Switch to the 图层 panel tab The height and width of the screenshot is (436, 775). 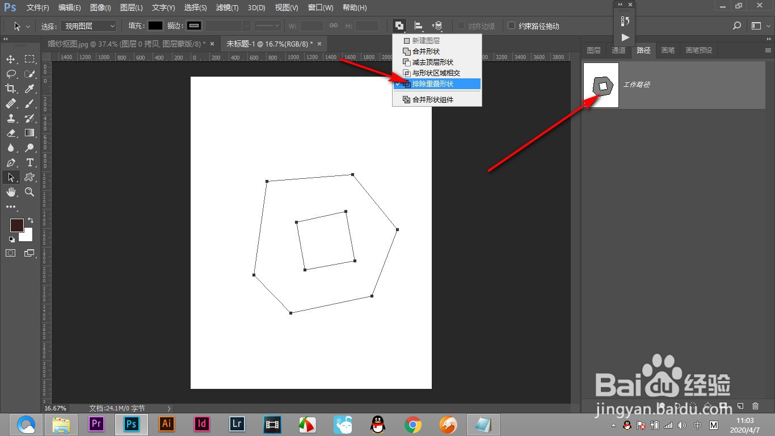(593, 50)
